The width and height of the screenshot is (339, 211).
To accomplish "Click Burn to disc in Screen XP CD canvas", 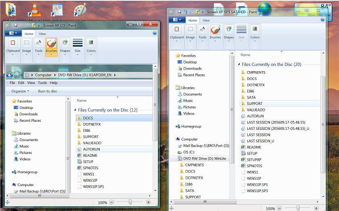I will click(x=48, y=91).
